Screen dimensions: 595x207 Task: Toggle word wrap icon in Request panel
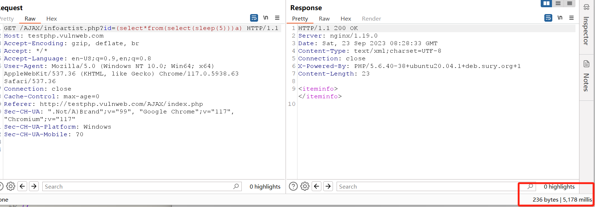(254, 18)
